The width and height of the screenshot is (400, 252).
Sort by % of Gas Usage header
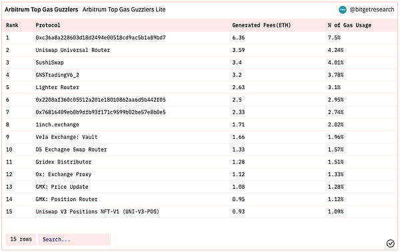tap(349, 25)
